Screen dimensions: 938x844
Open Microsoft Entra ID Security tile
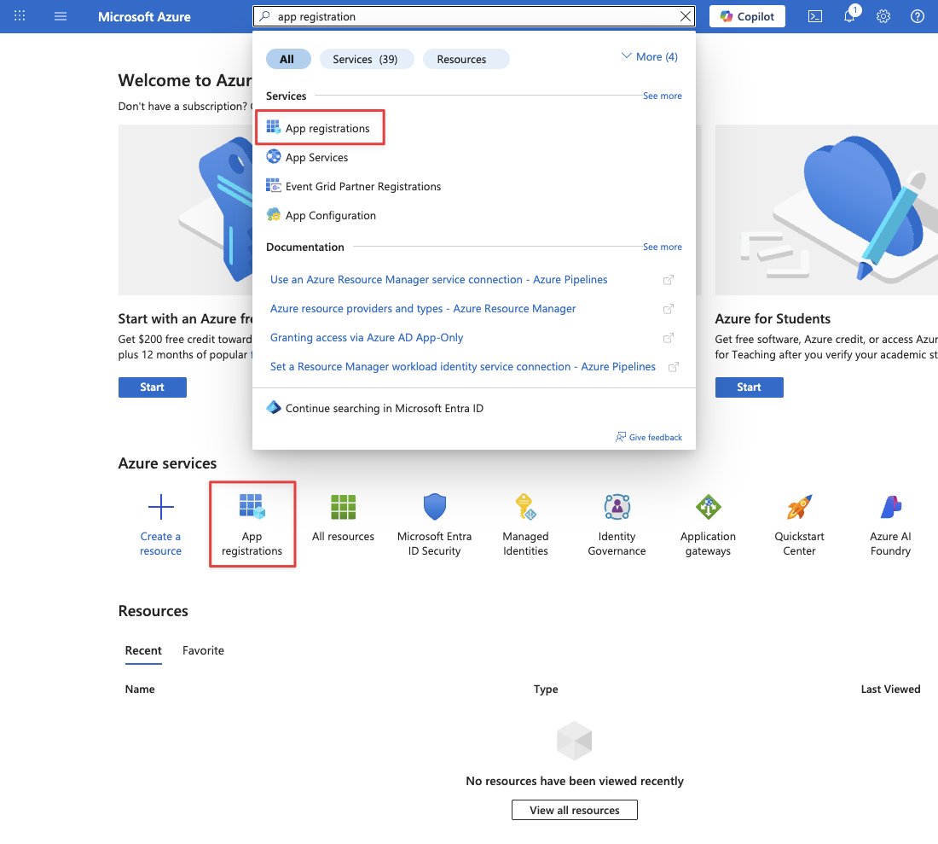434,525
